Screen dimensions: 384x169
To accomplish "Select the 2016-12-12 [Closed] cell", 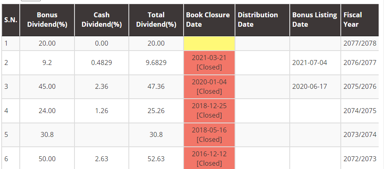I will [x=209, y=158].
